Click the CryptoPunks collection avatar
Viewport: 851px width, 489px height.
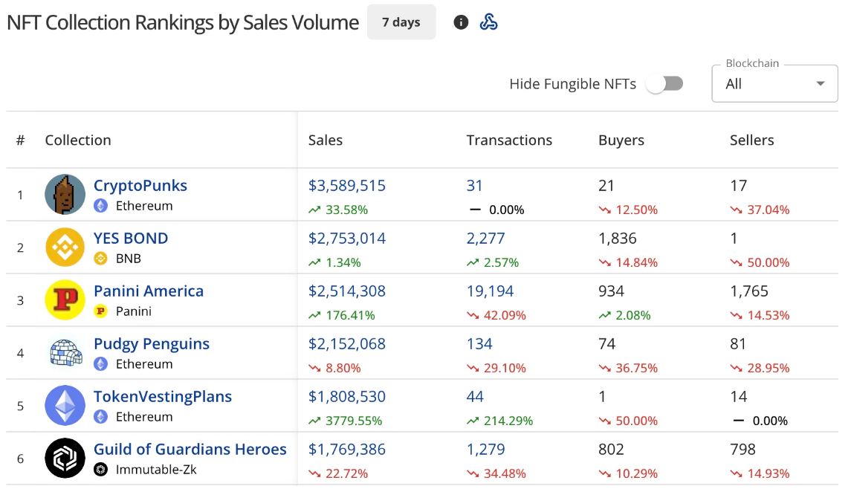(65, 195)
